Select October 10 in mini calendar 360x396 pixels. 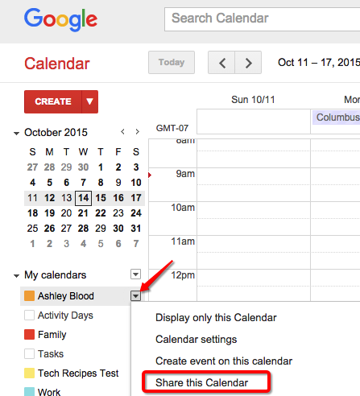coord(136,183)
